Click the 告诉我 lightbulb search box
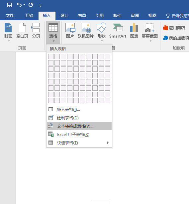 177,16
